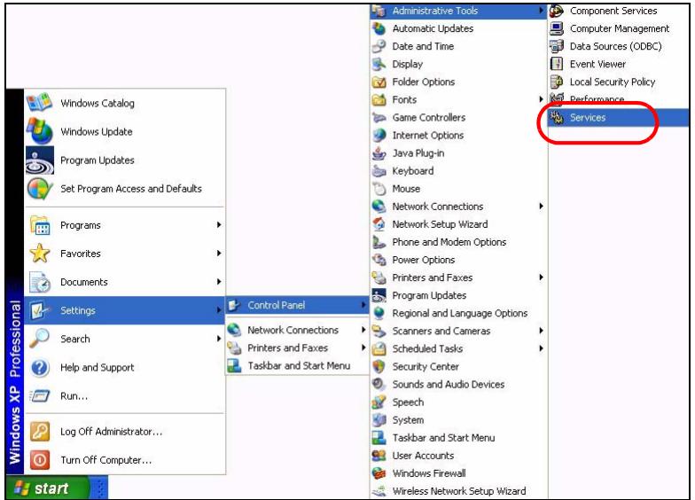Expand the Programs submenu arrow
The height and width of the screenshot is (500, 695).
(x=219, y=225)
